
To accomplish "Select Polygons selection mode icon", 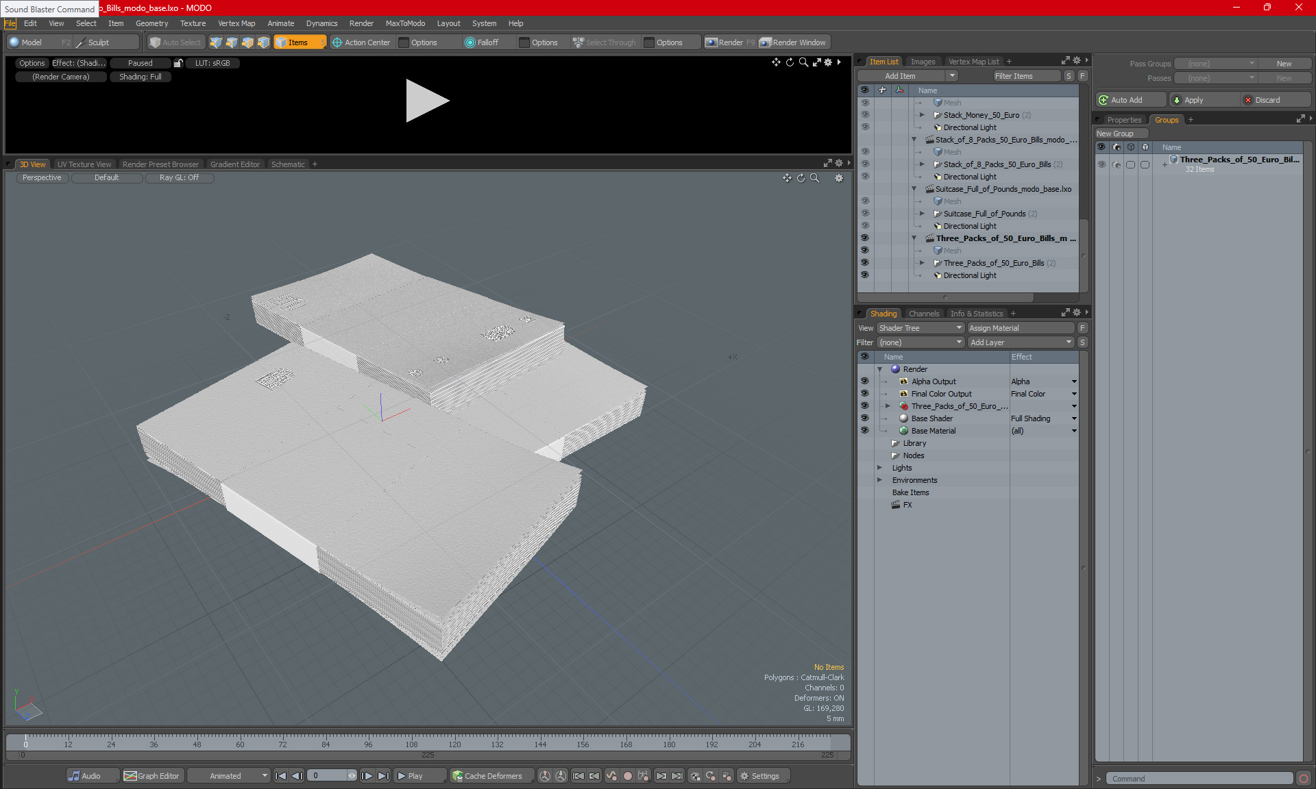I will [x=247, y=42].
